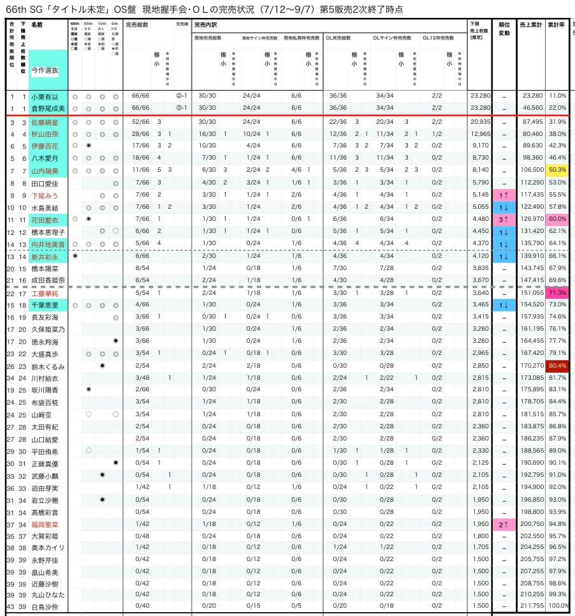Click the name 佐藤綺星 in the table
This screenshot has width=575, height=616.
point(45,122)
